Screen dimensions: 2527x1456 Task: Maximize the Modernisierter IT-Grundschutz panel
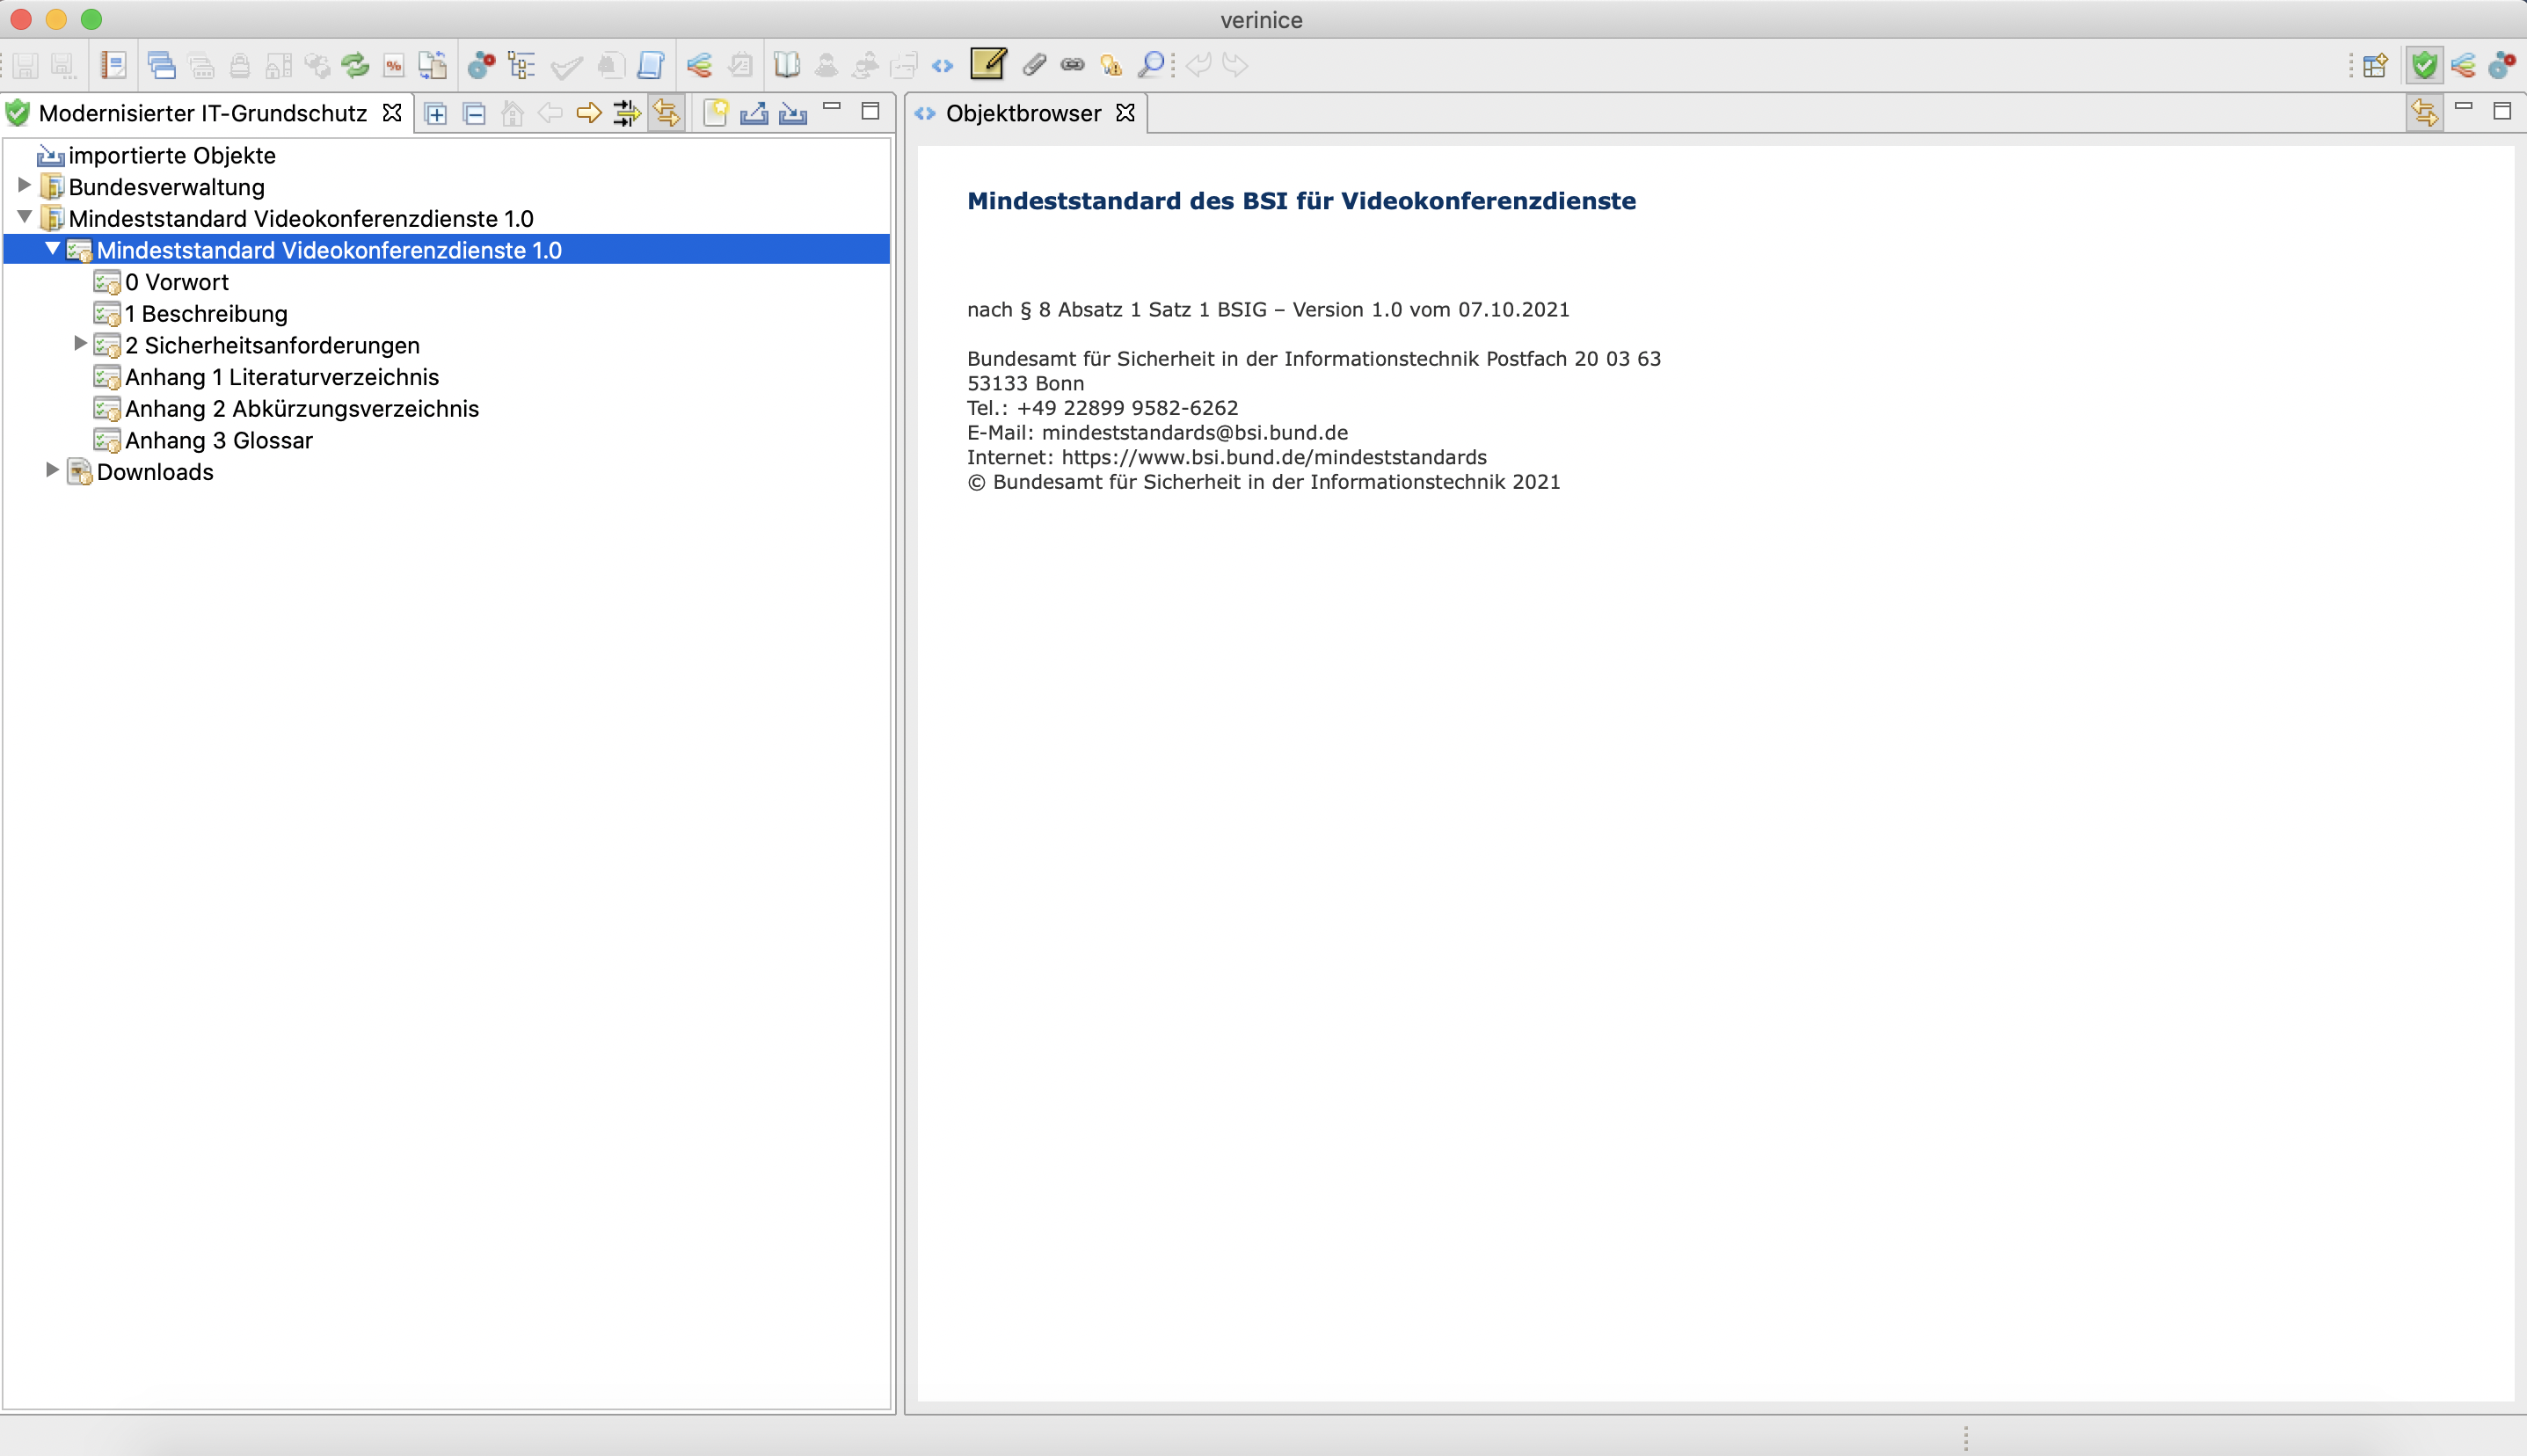point(871,111)
